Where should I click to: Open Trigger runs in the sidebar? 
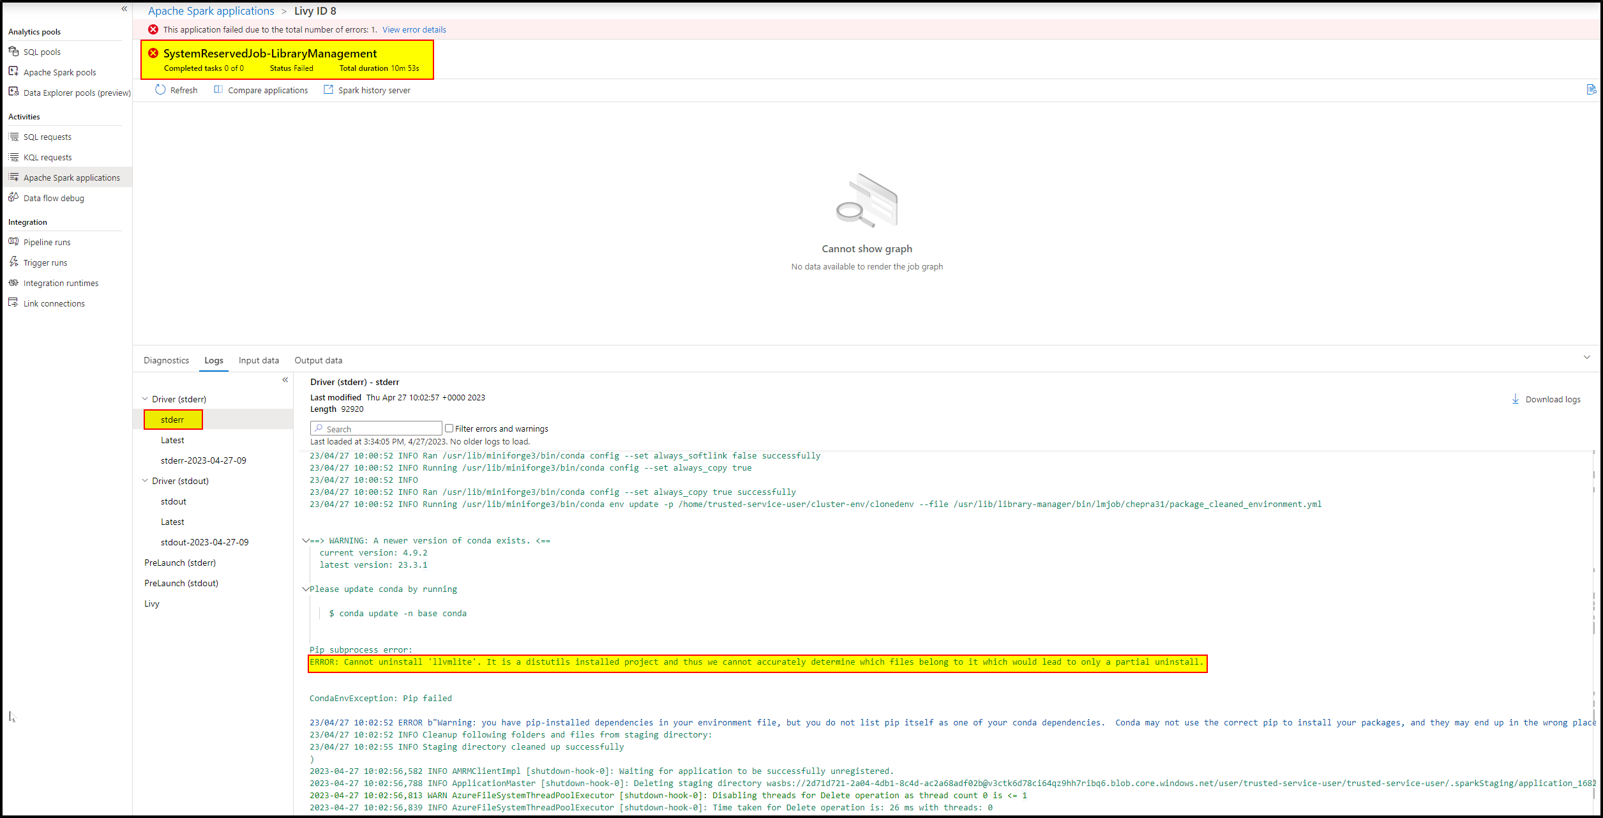point(45,263)
